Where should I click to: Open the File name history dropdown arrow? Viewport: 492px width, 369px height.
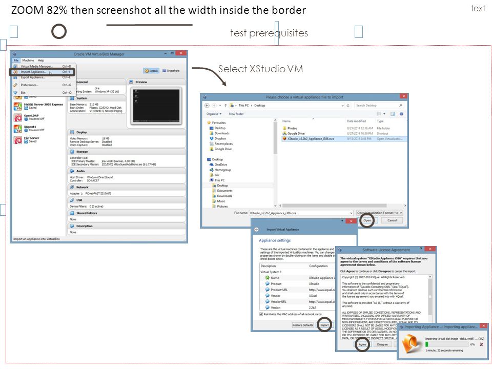pyautogui.click(x=351, y=213)
